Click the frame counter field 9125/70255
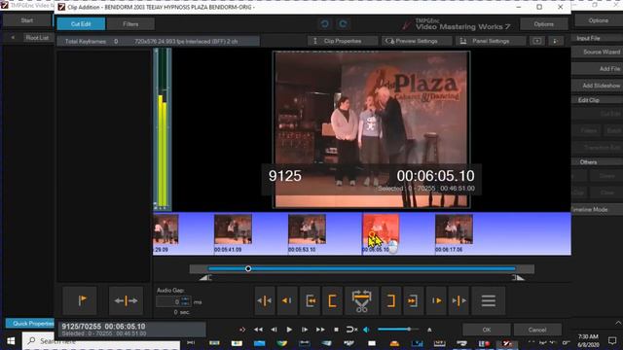This screenshot has height=350, width=623. click(131, 330)
